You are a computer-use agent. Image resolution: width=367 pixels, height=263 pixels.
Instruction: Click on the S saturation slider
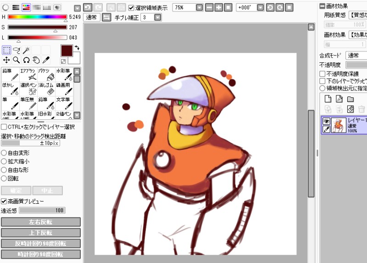coord(37,27)
